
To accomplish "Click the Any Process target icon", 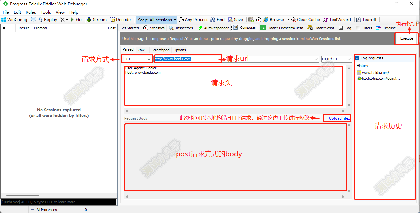I will [181, 20].
